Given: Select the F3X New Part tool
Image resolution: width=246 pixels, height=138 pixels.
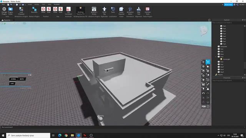Looking at the screenshot, I should [x=203, y=80].
